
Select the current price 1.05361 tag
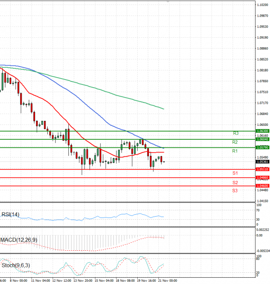pos(262,162)
